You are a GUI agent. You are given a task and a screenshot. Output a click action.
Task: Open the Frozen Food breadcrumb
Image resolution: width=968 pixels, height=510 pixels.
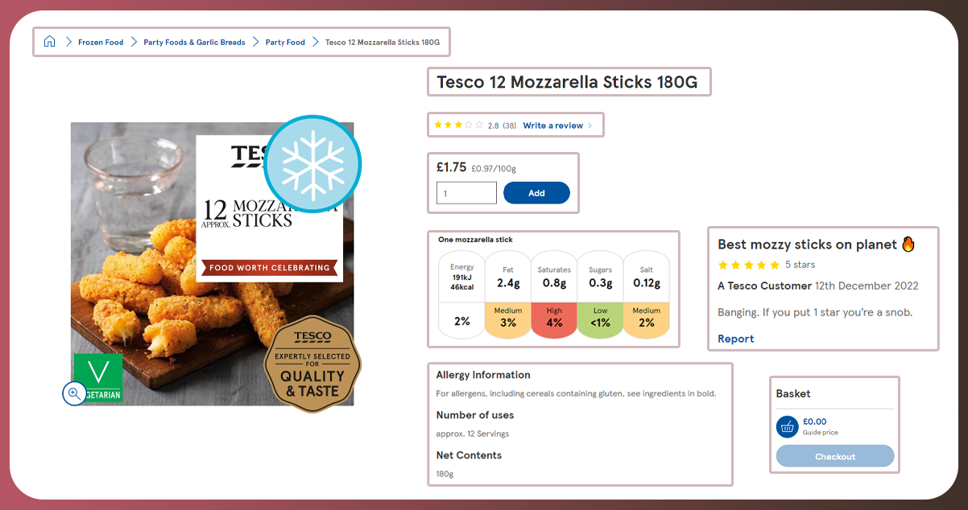pyautogui.click(x=101, y=42)
